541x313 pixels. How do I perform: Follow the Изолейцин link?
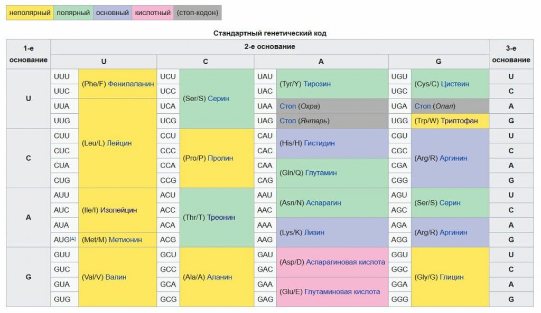coord(118,210)
